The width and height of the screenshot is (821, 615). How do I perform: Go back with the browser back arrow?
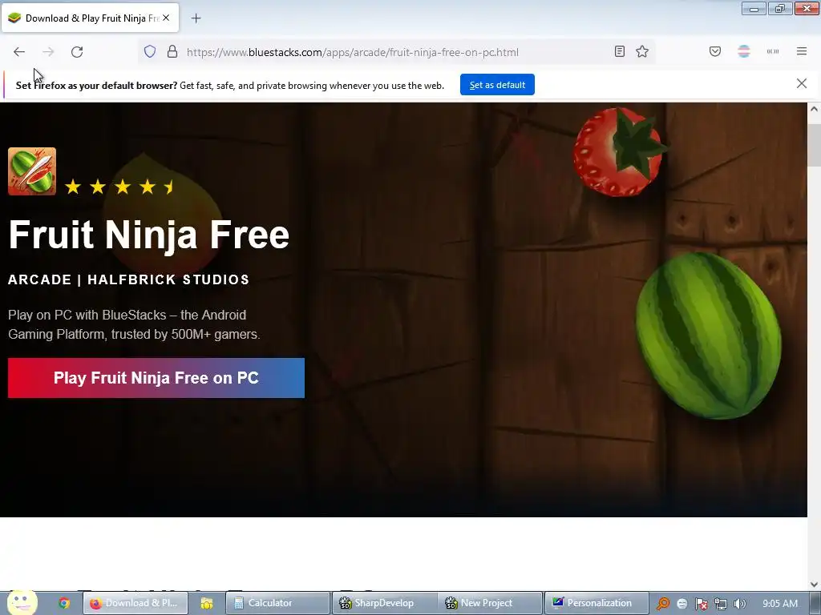point(19,52)
